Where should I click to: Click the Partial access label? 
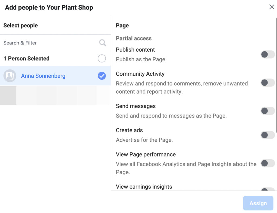tap(133, 38)
